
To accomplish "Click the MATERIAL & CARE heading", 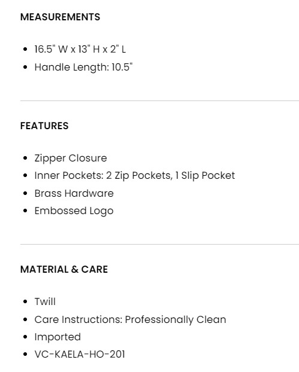I will coord(64,269).
